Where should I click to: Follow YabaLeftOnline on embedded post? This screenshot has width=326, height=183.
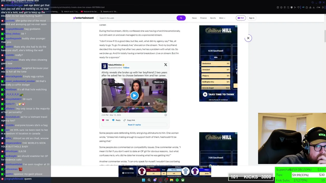pos(126,68)
